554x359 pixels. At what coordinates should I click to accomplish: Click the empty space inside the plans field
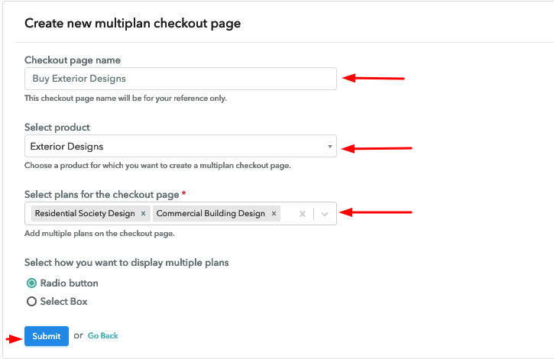coord(289,215)
